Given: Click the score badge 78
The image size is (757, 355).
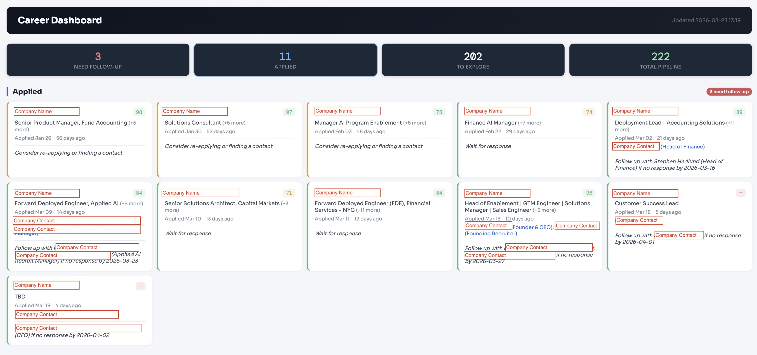Looking at the screenshot, I should 439,112.
